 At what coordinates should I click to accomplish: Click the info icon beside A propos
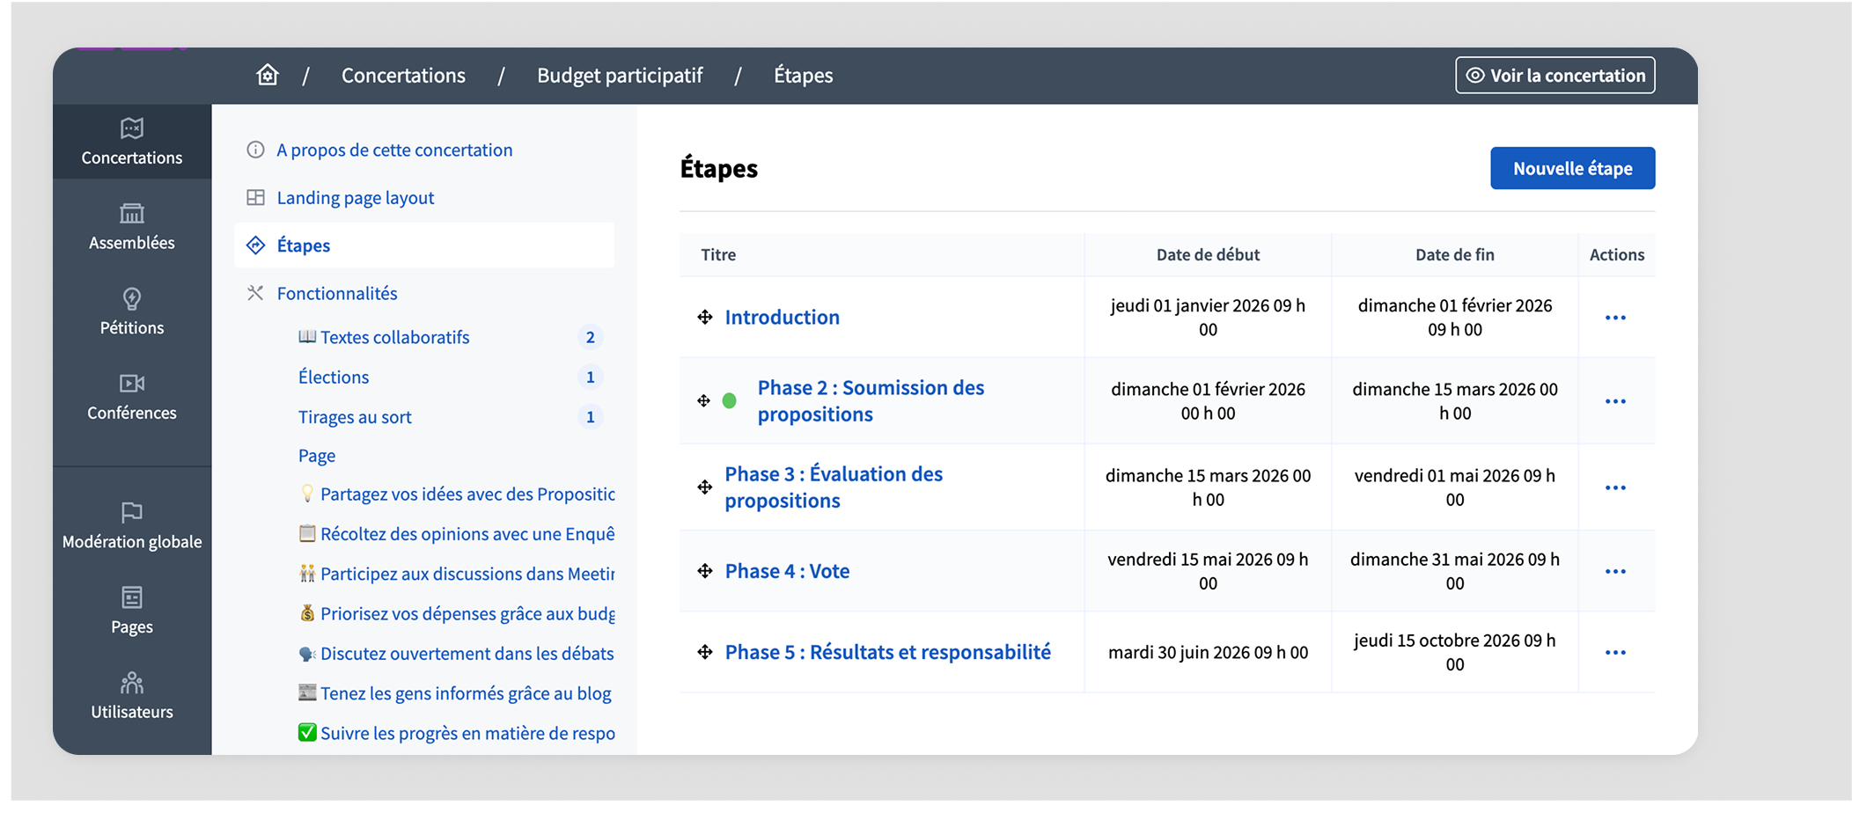coord(255,150)
